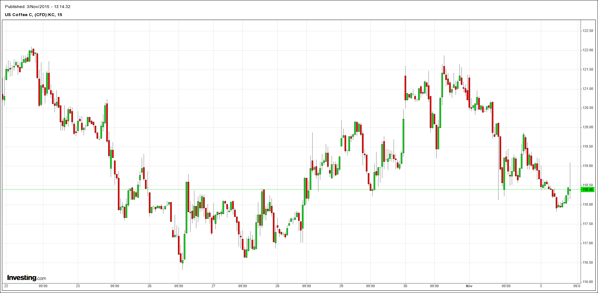Select the chart title US Coffee C, (CFD):KC, 15

pos(34,15)
